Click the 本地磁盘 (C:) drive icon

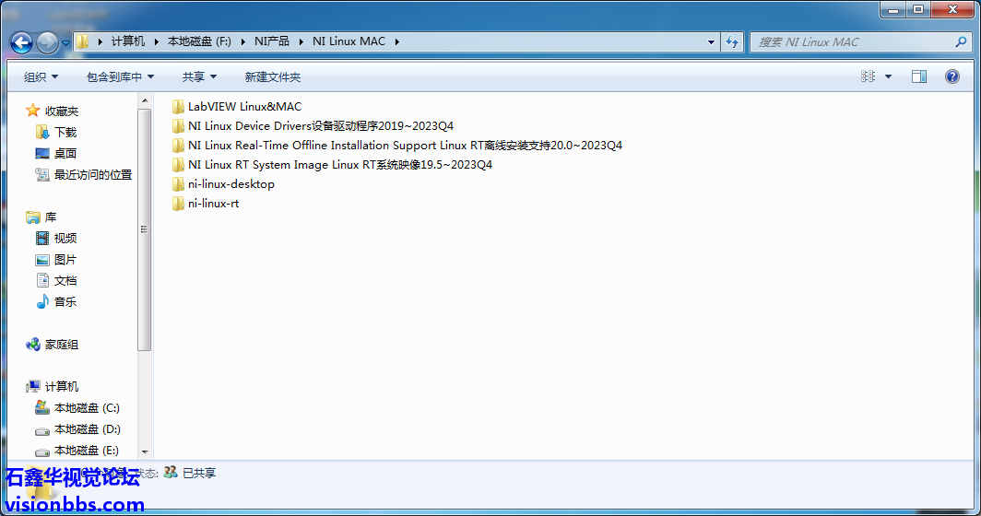point(41,407)
